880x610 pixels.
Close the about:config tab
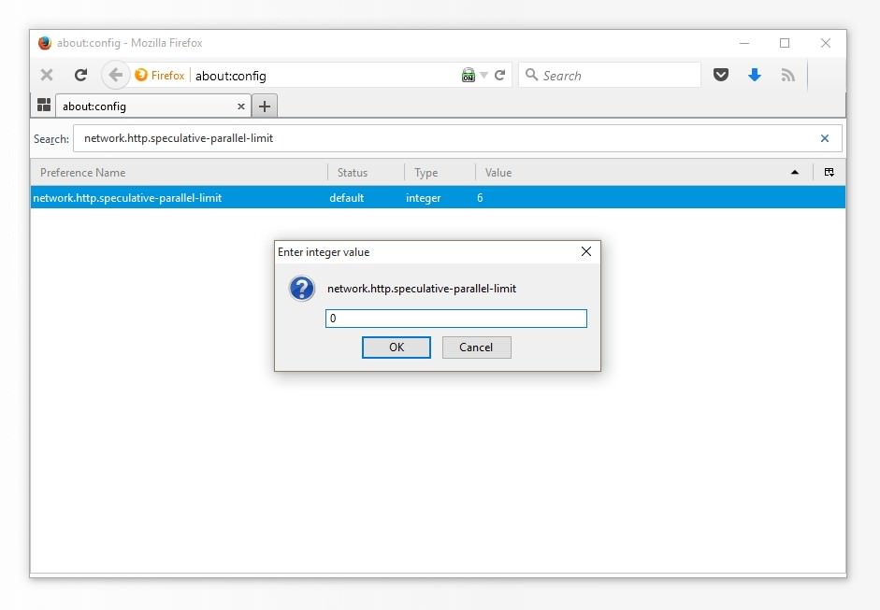tap(240, 106)
